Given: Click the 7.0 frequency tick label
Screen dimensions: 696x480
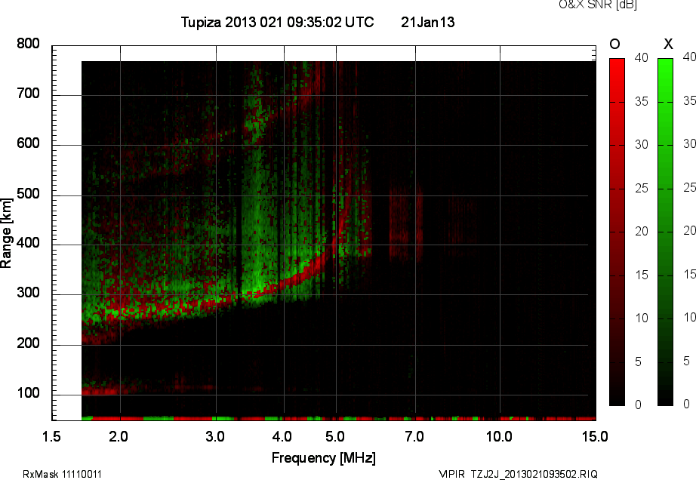Looking at the screenshot, I should (x=414, y=436).
